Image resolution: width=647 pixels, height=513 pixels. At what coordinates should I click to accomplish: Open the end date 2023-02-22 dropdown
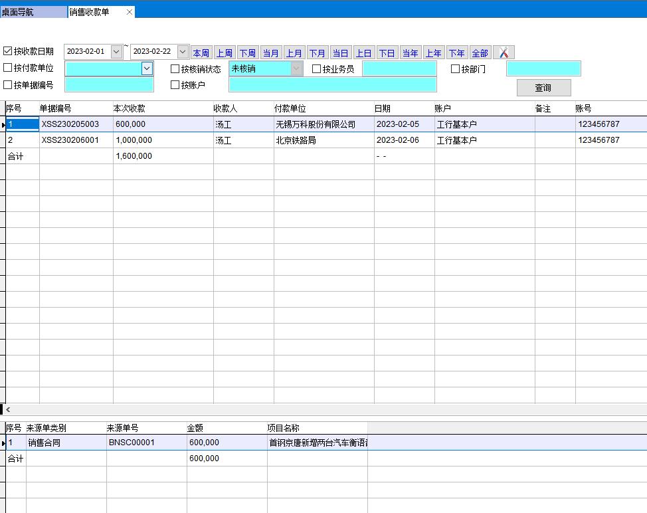coord(183,51)
